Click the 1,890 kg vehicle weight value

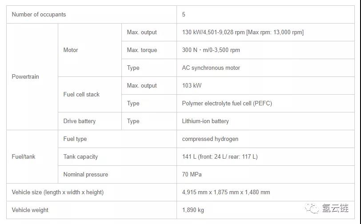point(193,210)
